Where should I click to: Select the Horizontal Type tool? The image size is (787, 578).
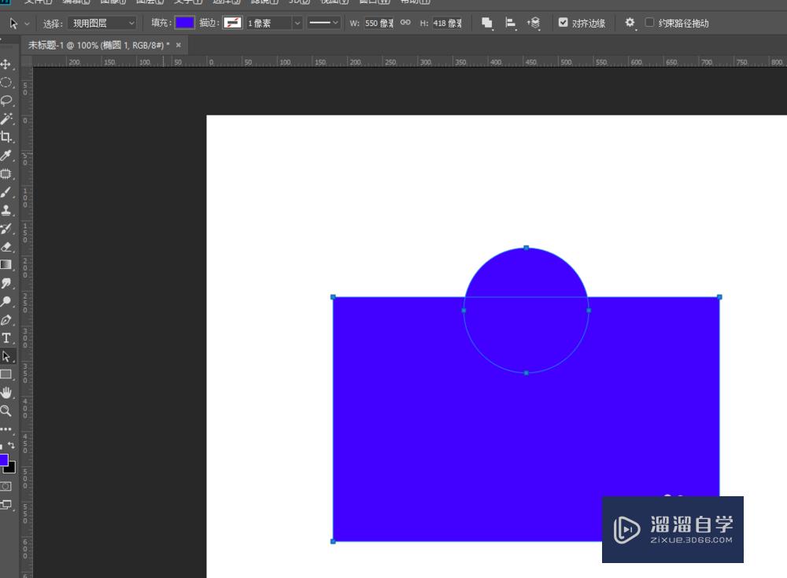point(6,338)
